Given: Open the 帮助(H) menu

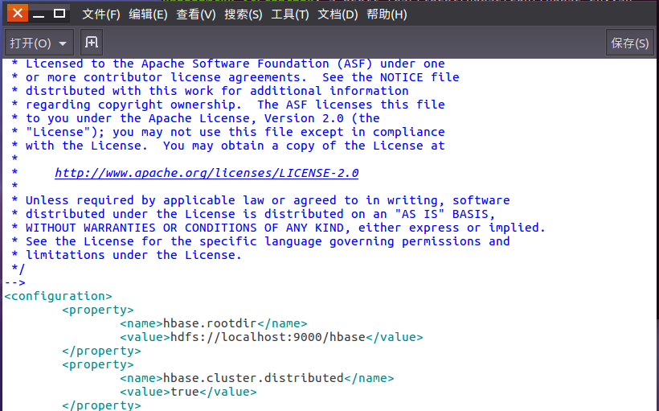Looking at the screenshot, I should tap(387, 14).
